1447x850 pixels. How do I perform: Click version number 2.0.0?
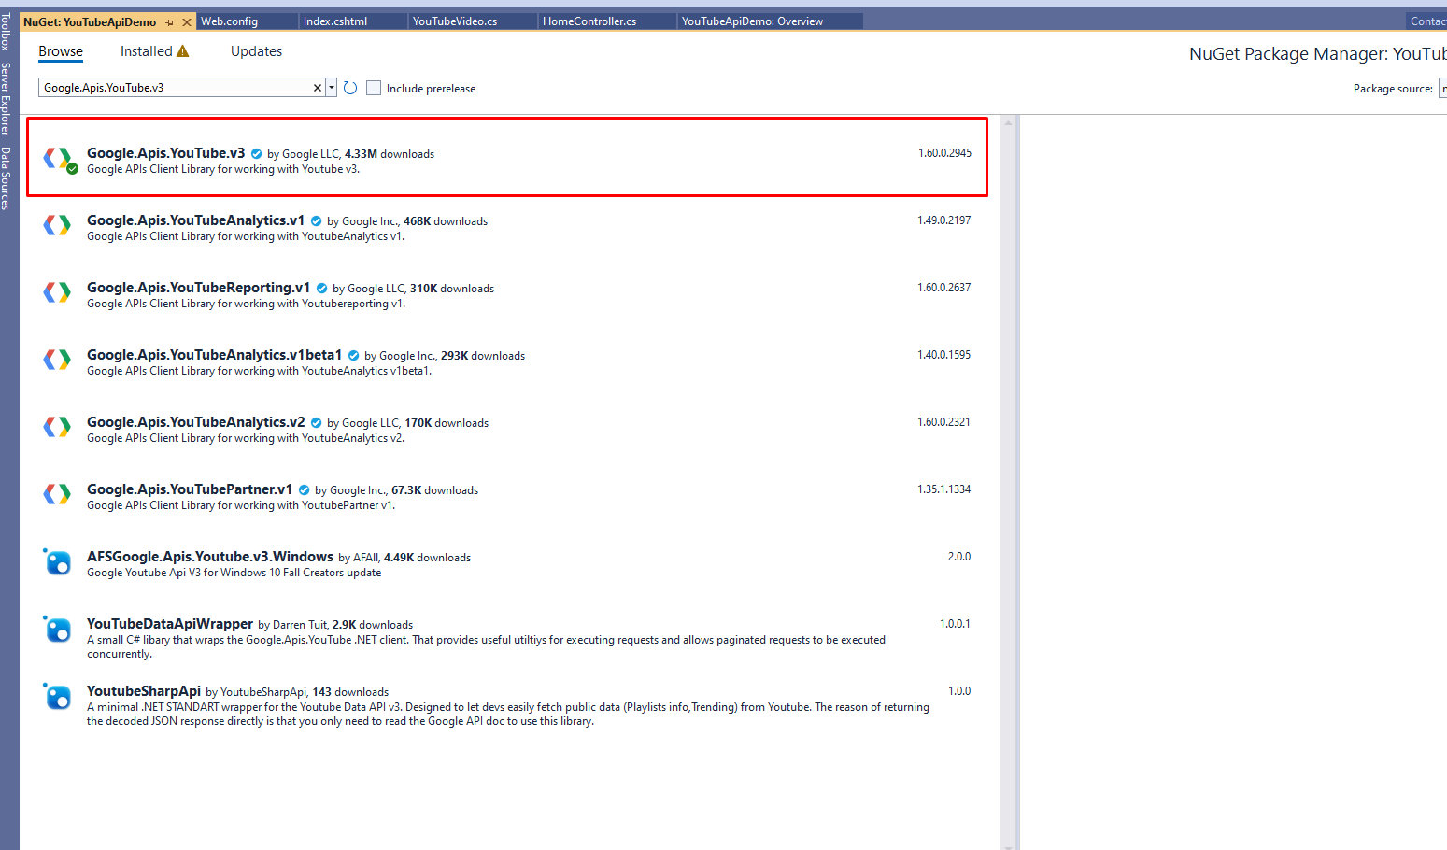click(959, 557)
